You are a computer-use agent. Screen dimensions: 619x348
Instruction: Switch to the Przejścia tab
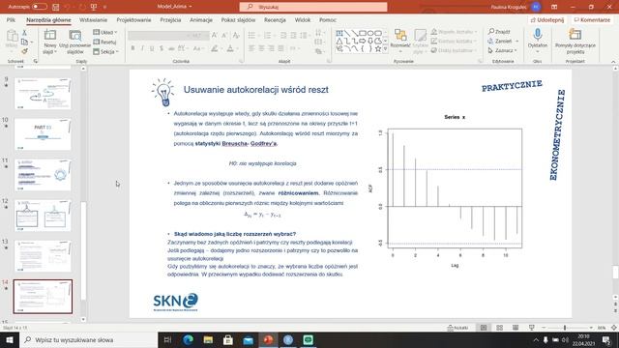pos(170,19)
